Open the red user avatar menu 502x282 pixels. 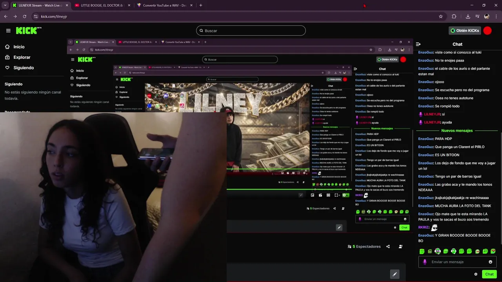[x=487, y=31]
